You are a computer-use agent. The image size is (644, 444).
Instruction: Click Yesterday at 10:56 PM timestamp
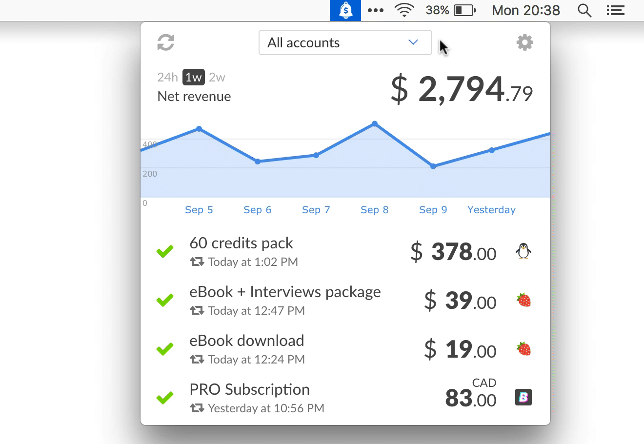(x=266, y=408)
